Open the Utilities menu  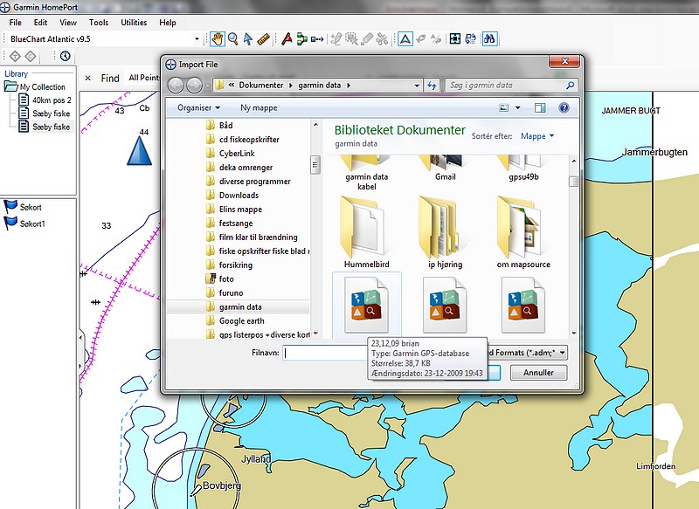tap(134, 23)
